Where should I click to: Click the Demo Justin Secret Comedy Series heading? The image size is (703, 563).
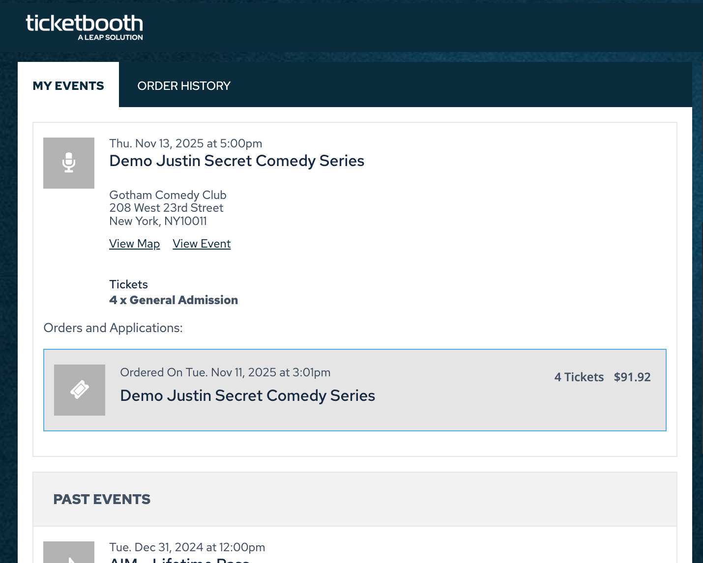[x=236, y=161]
